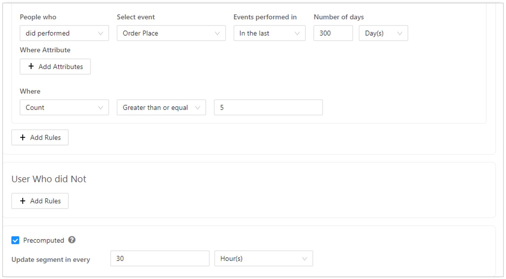Screen dimensions: 506x279
Task: Open the Hour(s) interval dropdown
Action: tap(264, 259)
